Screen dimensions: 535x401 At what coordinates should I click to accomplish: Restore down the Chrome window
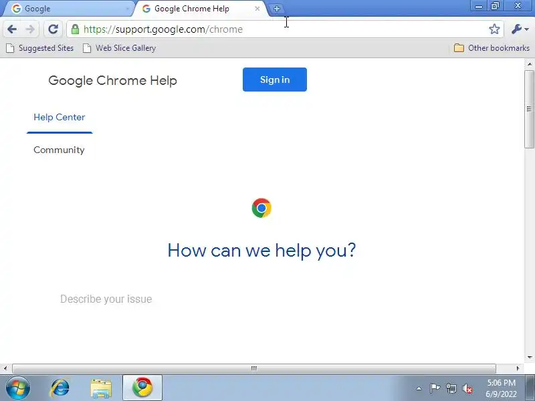click(x=495, y=6)
